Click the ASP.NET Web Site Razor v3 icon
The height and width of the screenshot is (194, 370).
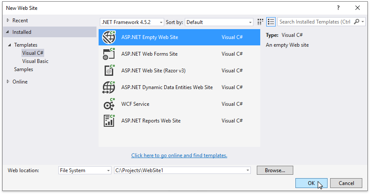click(109, 71)
